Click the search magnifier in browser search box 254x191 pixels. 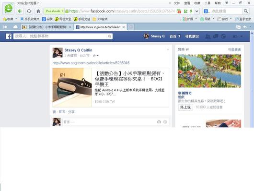[x=246, y=11]
